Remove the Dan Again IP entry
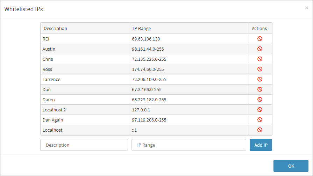 260,120
